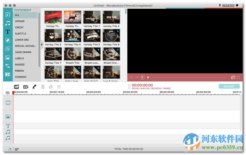
Task: Open the Elements picture sidebar icon
Action: (8, 58)
